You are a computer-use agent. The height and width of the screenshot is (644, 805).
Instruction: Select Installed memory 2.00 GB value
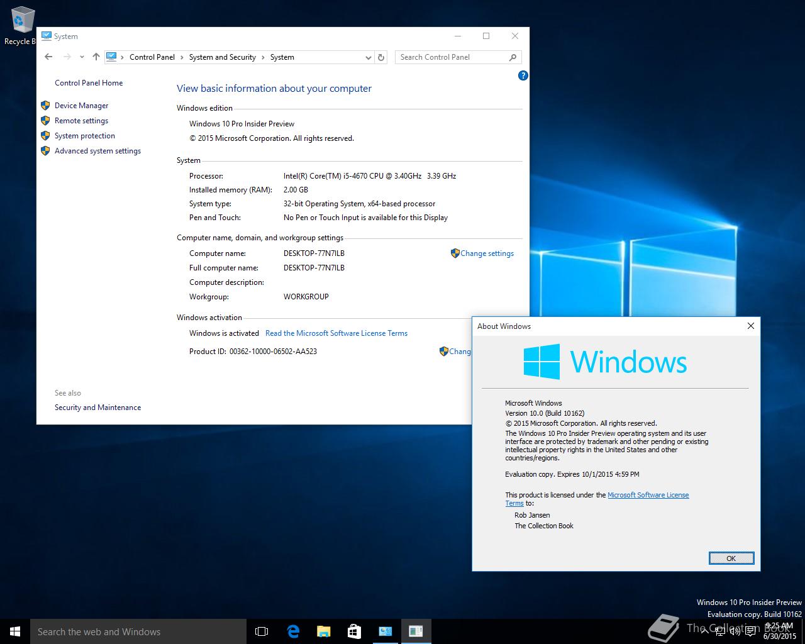coord(296,190)
